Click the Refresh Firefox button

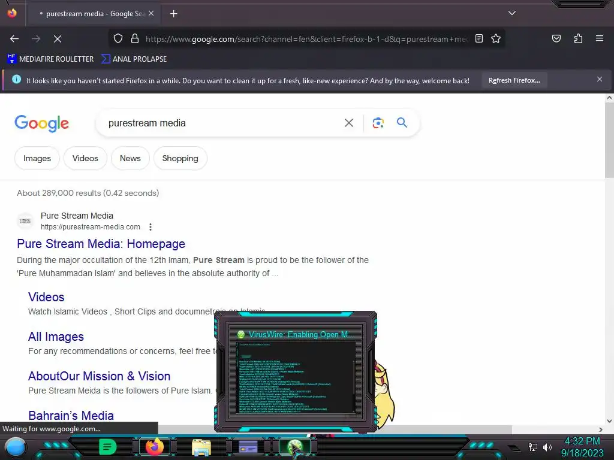point(514,80)
